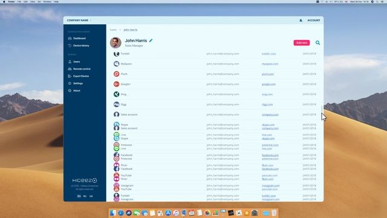Click the email in the MySpace row
Image resolution: width=387 pixels, height=218 pixels.
tap(223, 64)
